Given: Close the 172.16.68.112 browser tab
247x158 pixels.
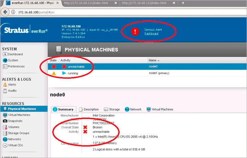Looking at the screenshot, I should click(174, 3).
